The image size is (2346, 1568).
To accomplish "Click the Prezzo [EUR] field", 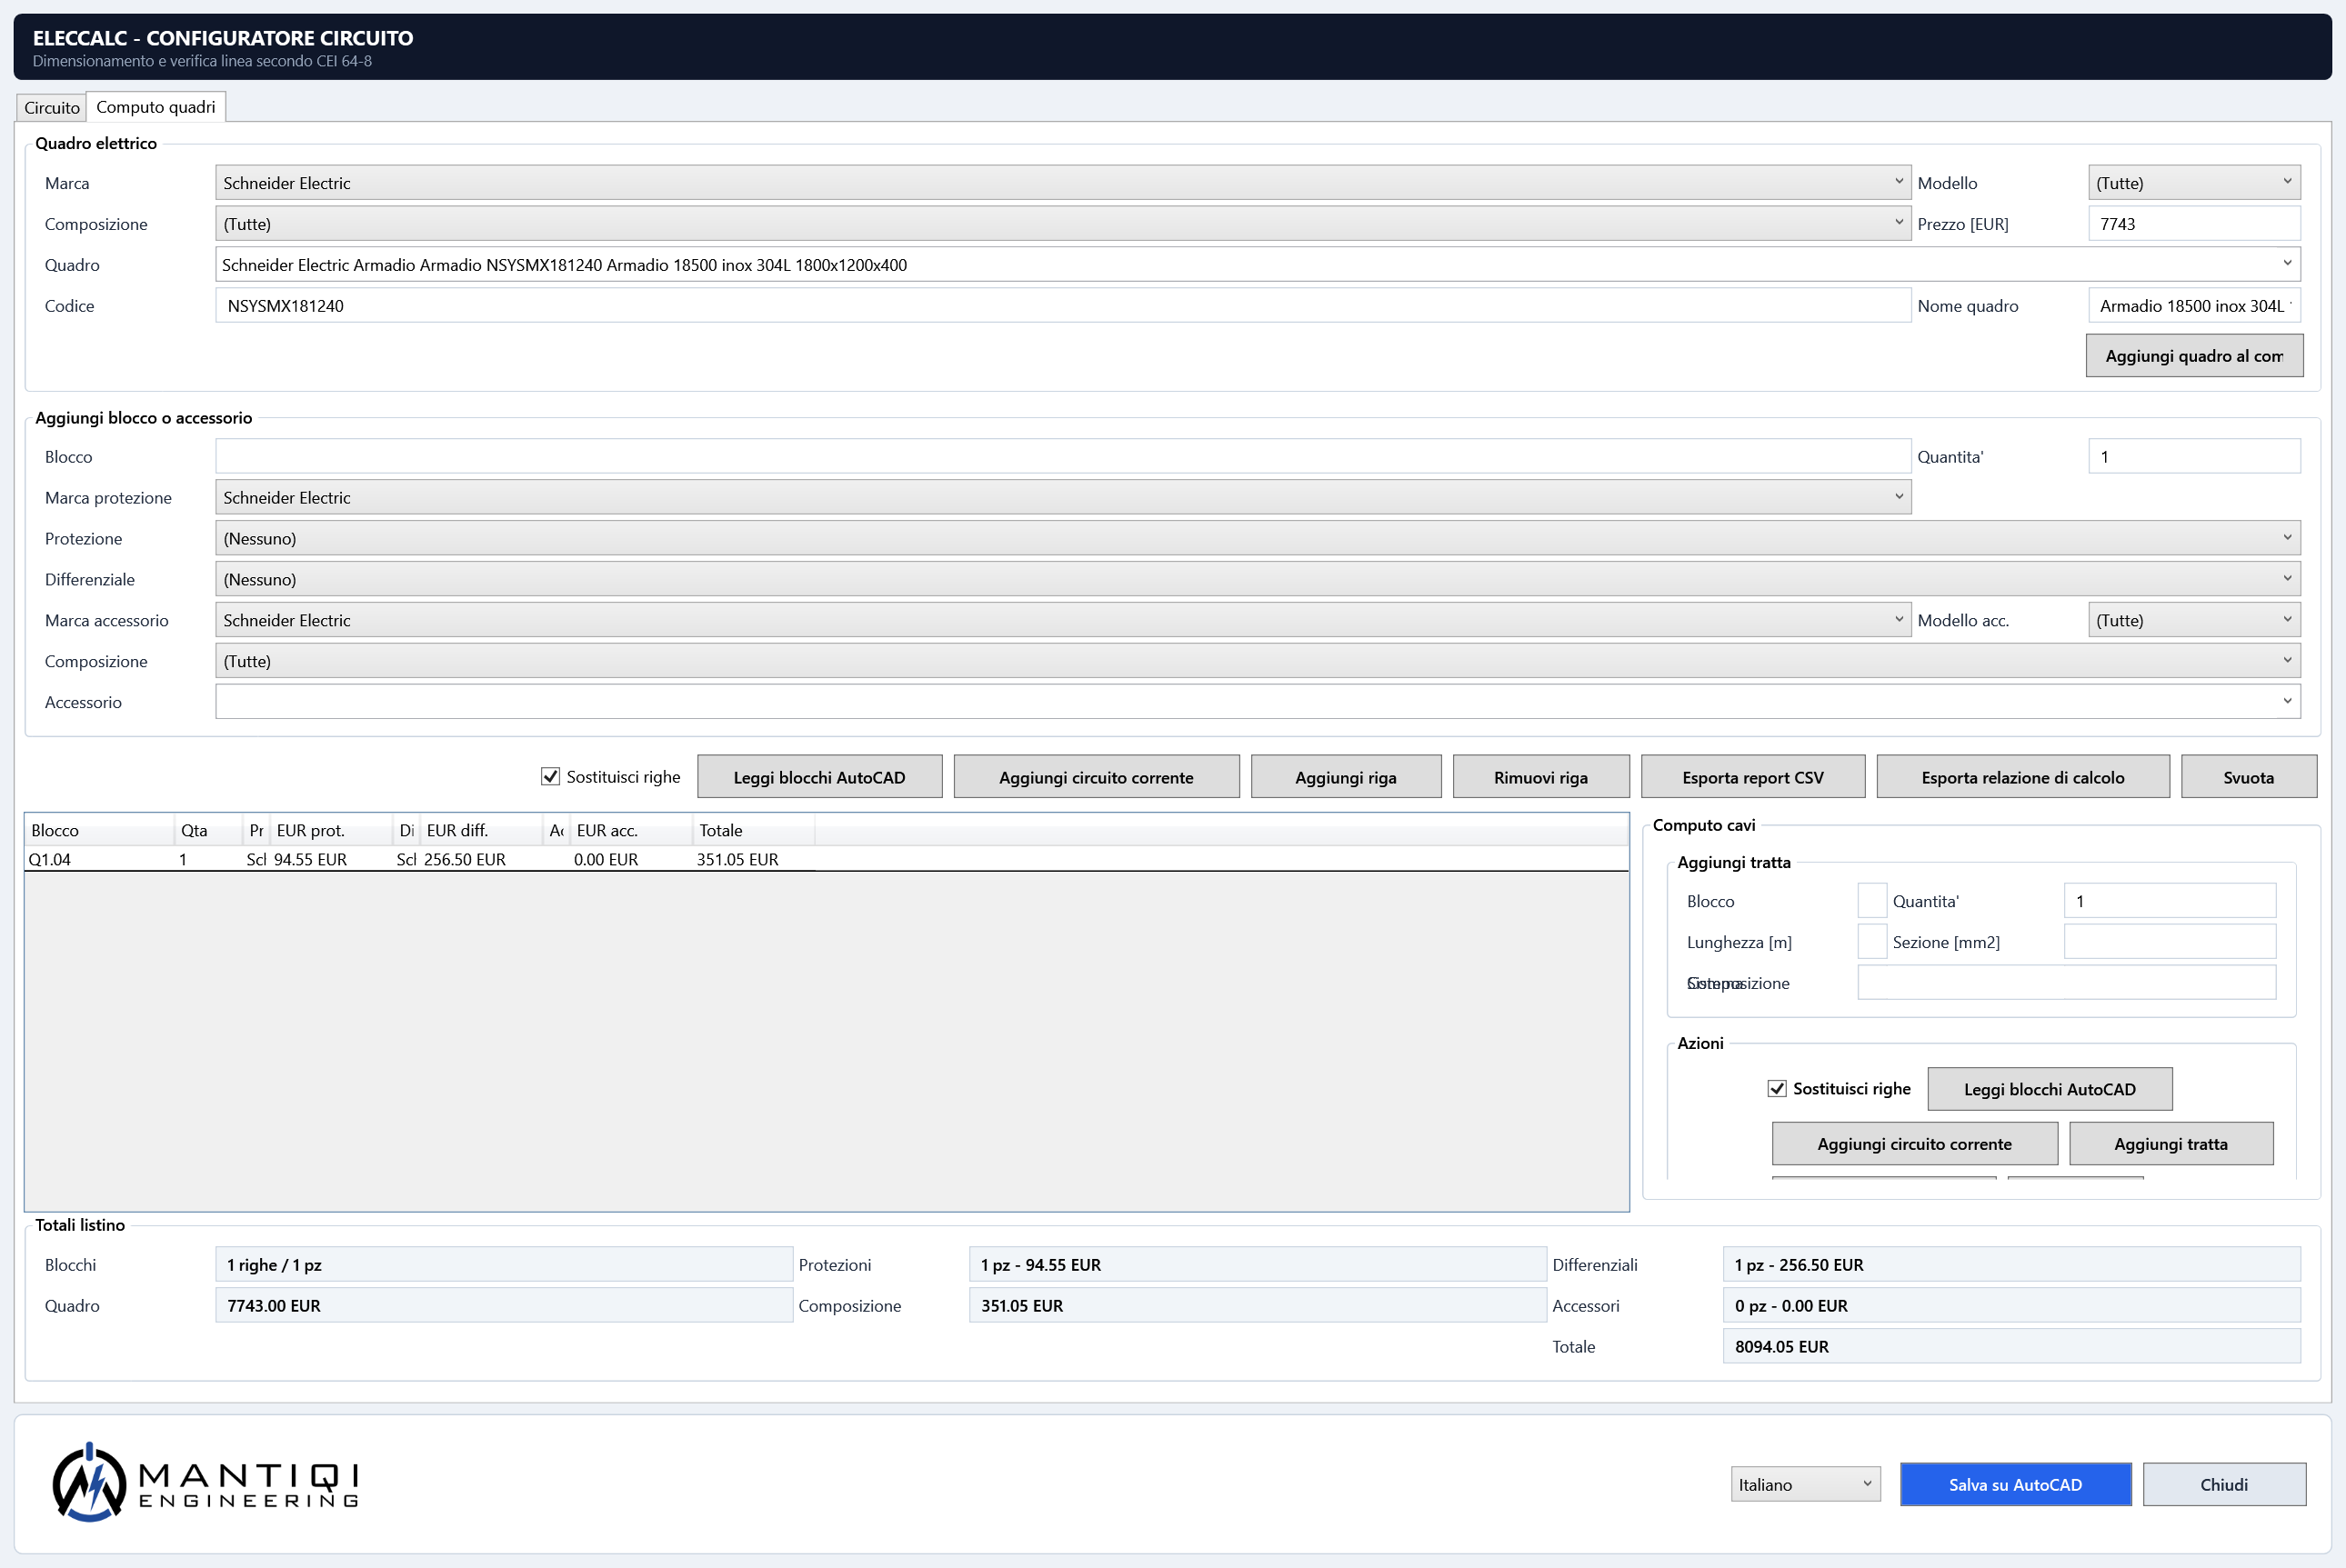I will [2194, 224].
